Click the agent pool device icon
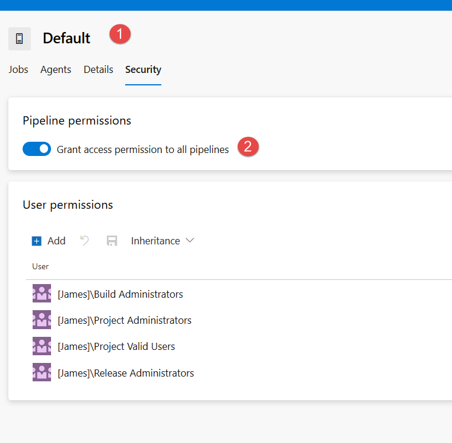This screenshot has height=443, width=452. click(x=20, y=39)
